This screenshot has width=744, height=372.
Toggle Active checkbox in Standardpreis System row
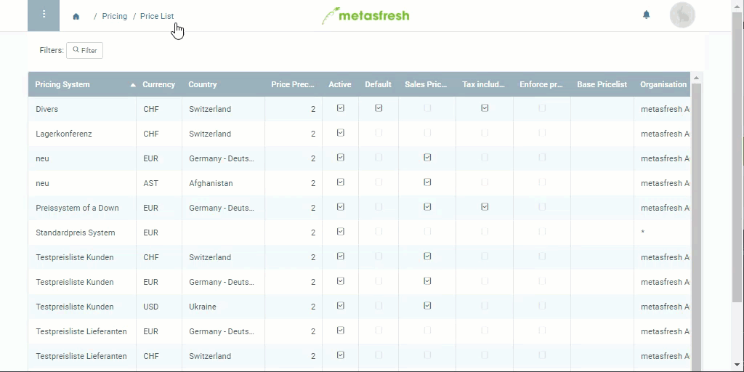pyautogui.click(x=340, y=232)
